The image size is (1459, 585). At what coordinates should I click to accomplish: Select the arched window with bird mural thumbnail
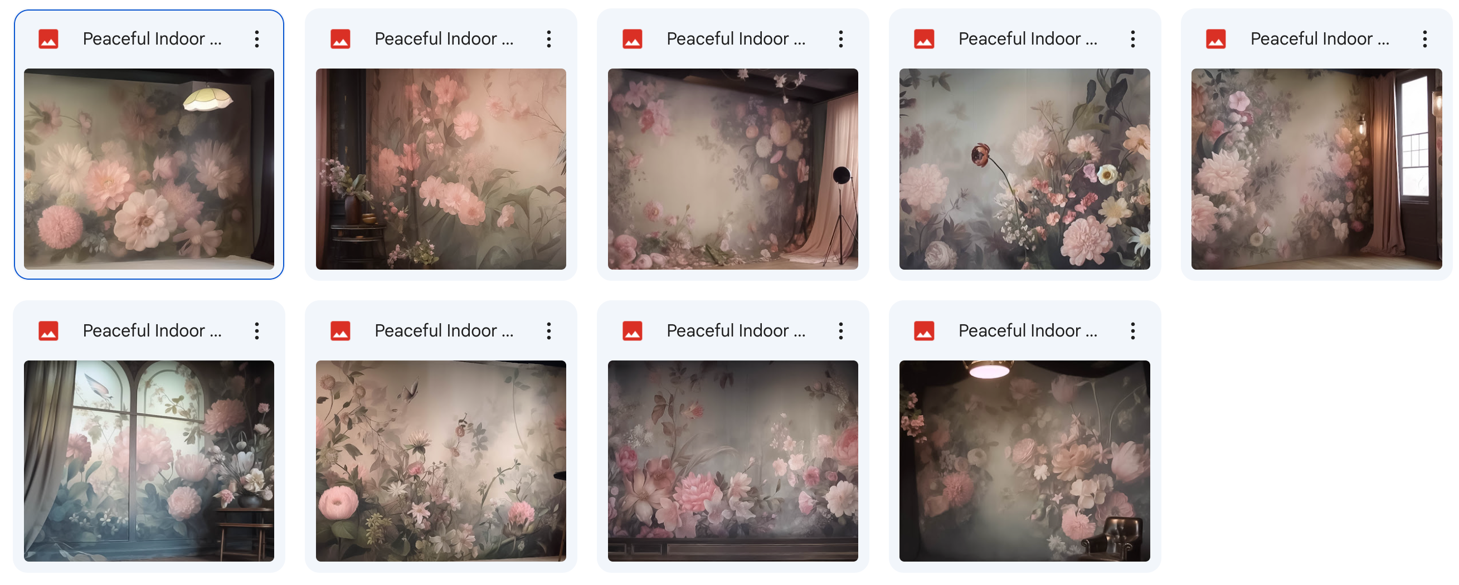tap(149, 461)
